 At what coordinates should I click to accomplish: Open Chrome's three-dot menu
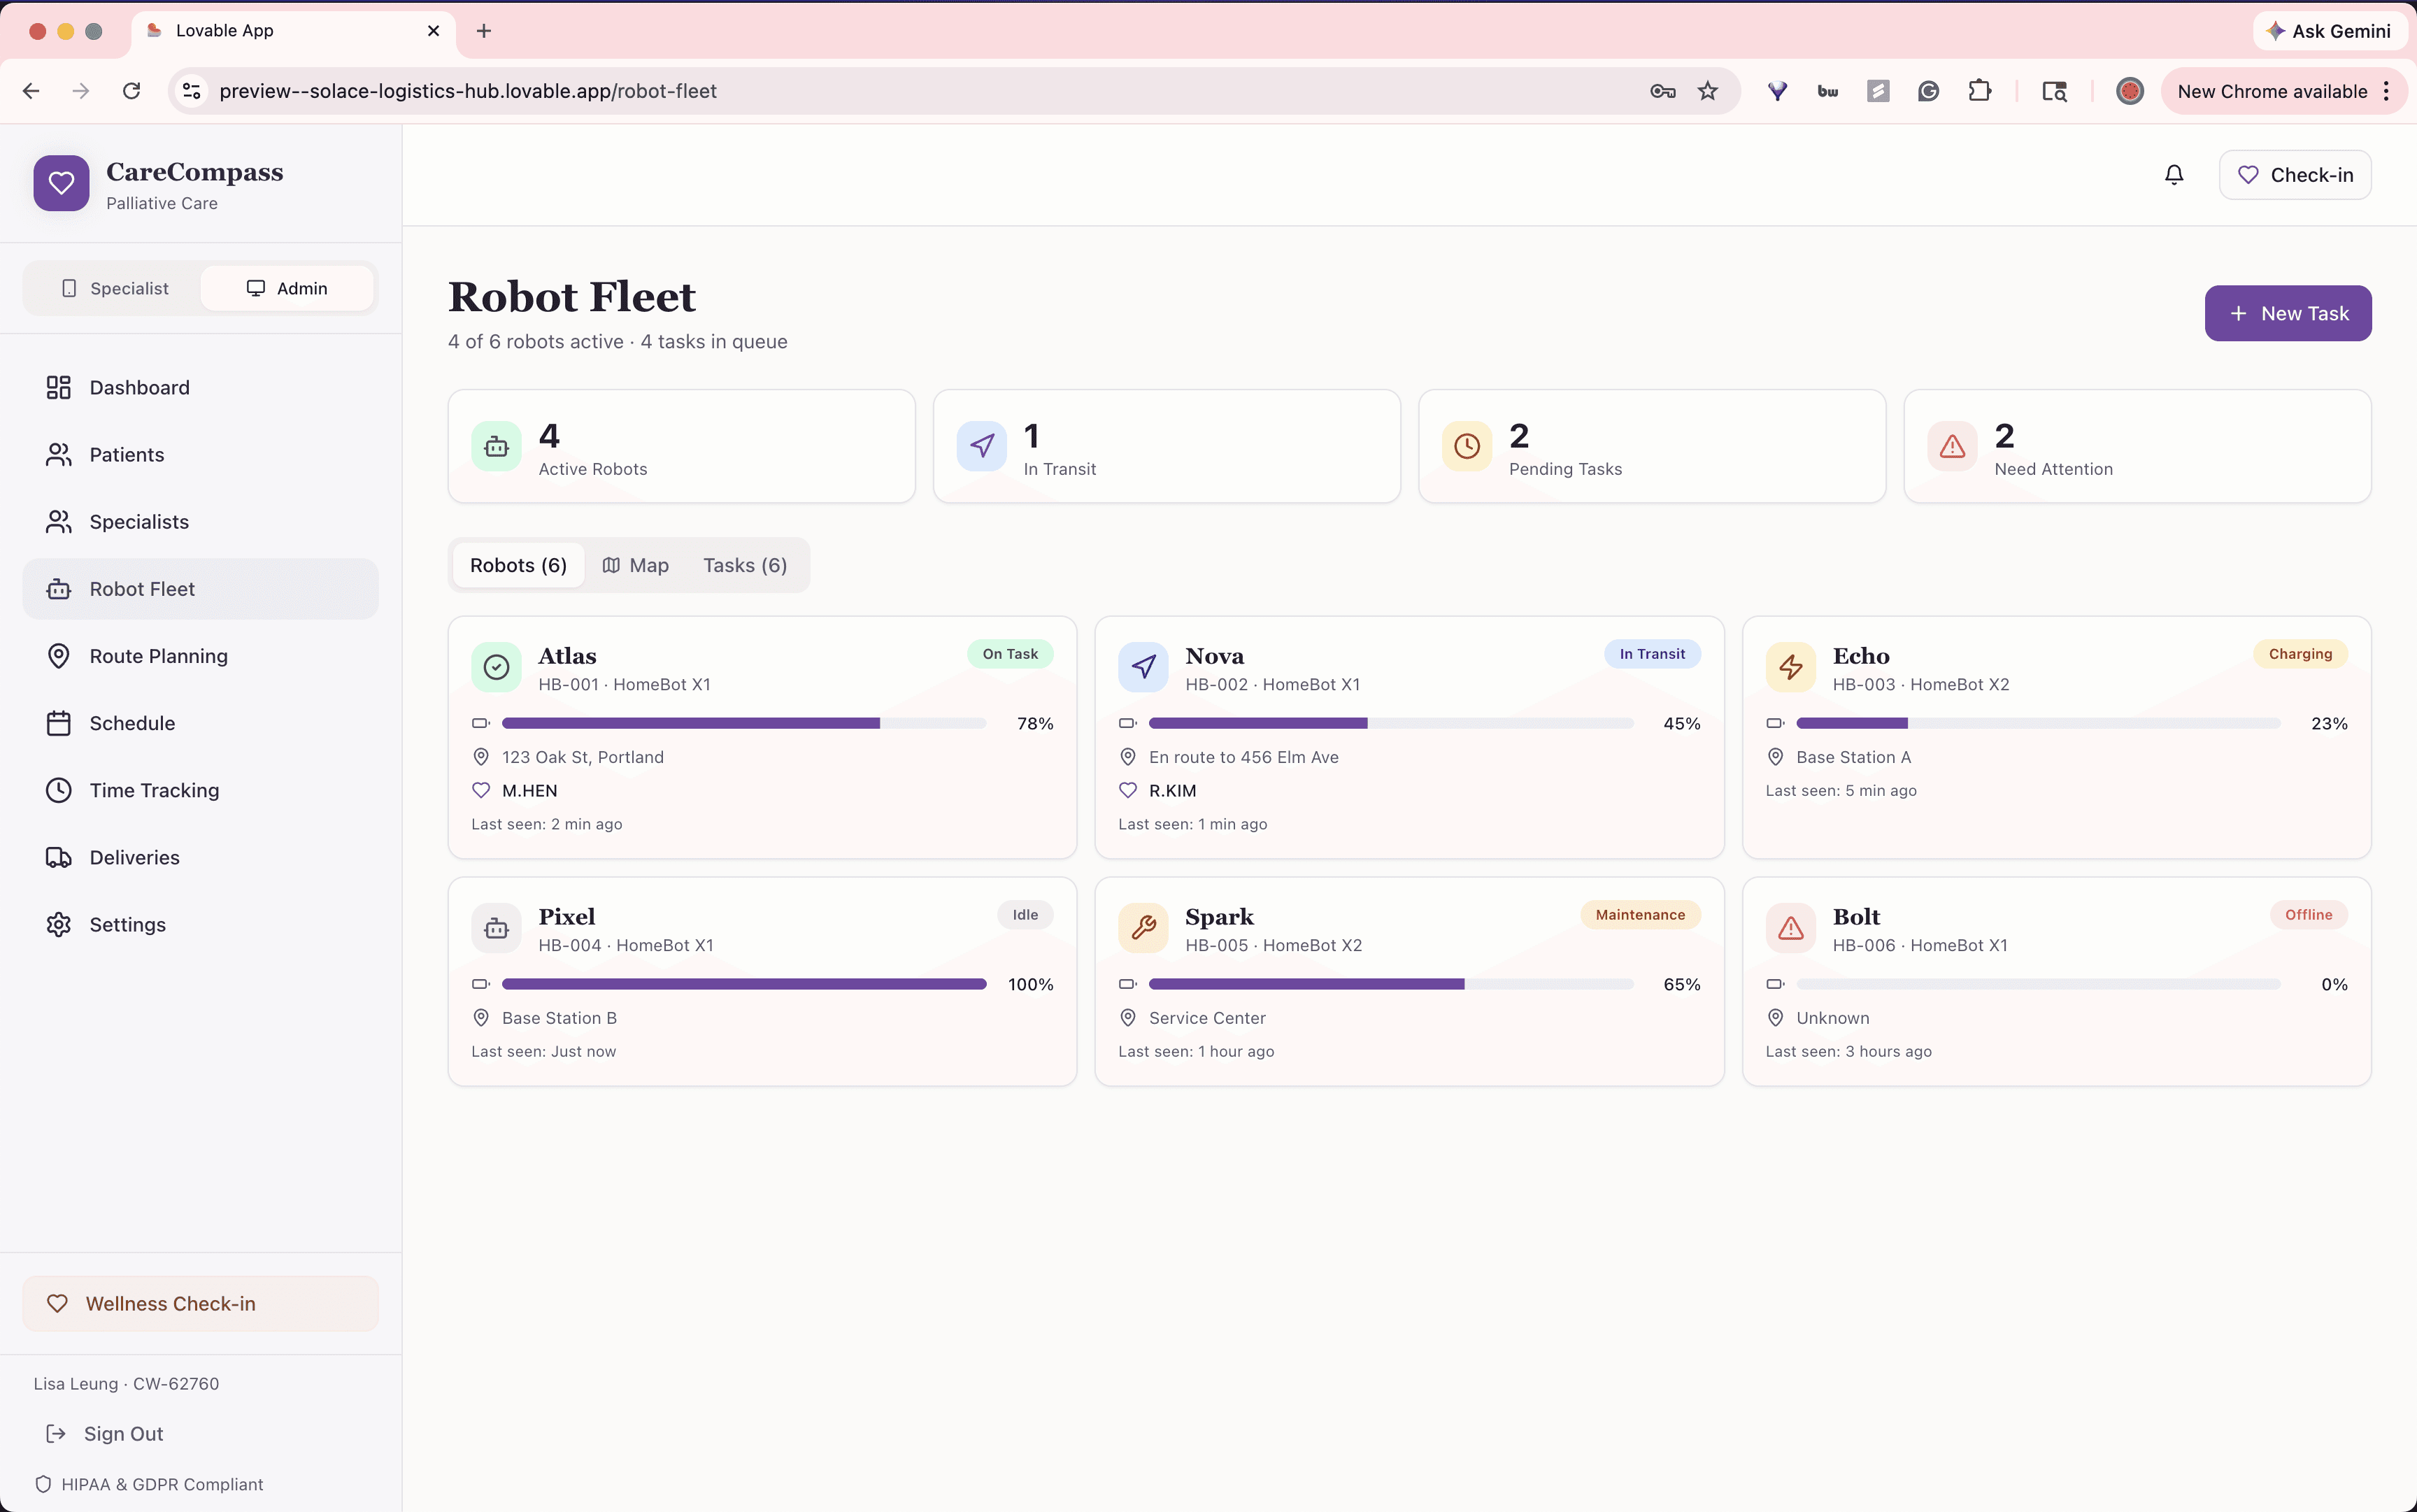click(2387, 91)
